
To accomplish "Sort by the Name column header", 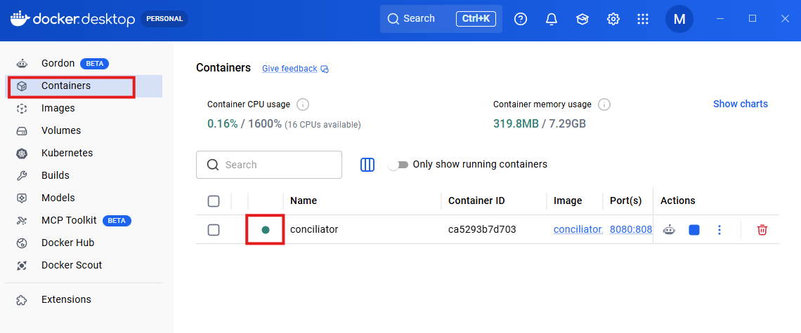I will 304,201.
